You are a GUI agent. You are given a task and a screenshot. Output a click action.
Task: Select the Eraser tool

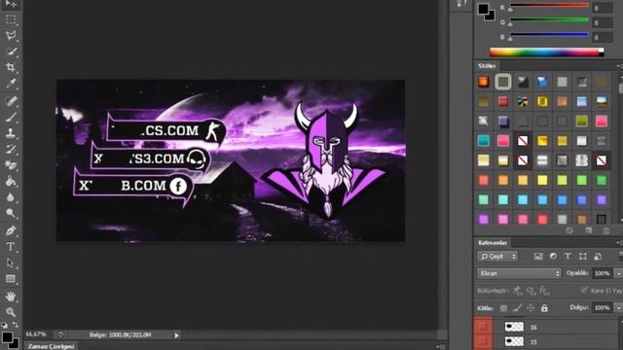[x=11, y=165]
